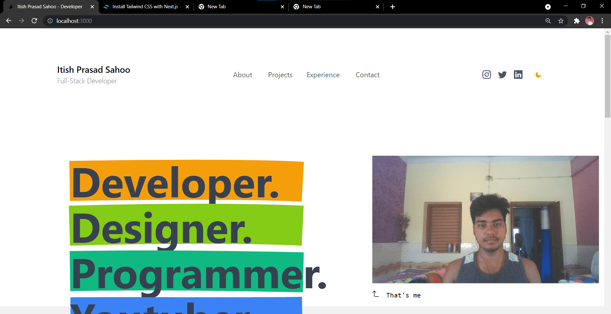
Task: Click the "That's me" caption text
Action: 403,295
